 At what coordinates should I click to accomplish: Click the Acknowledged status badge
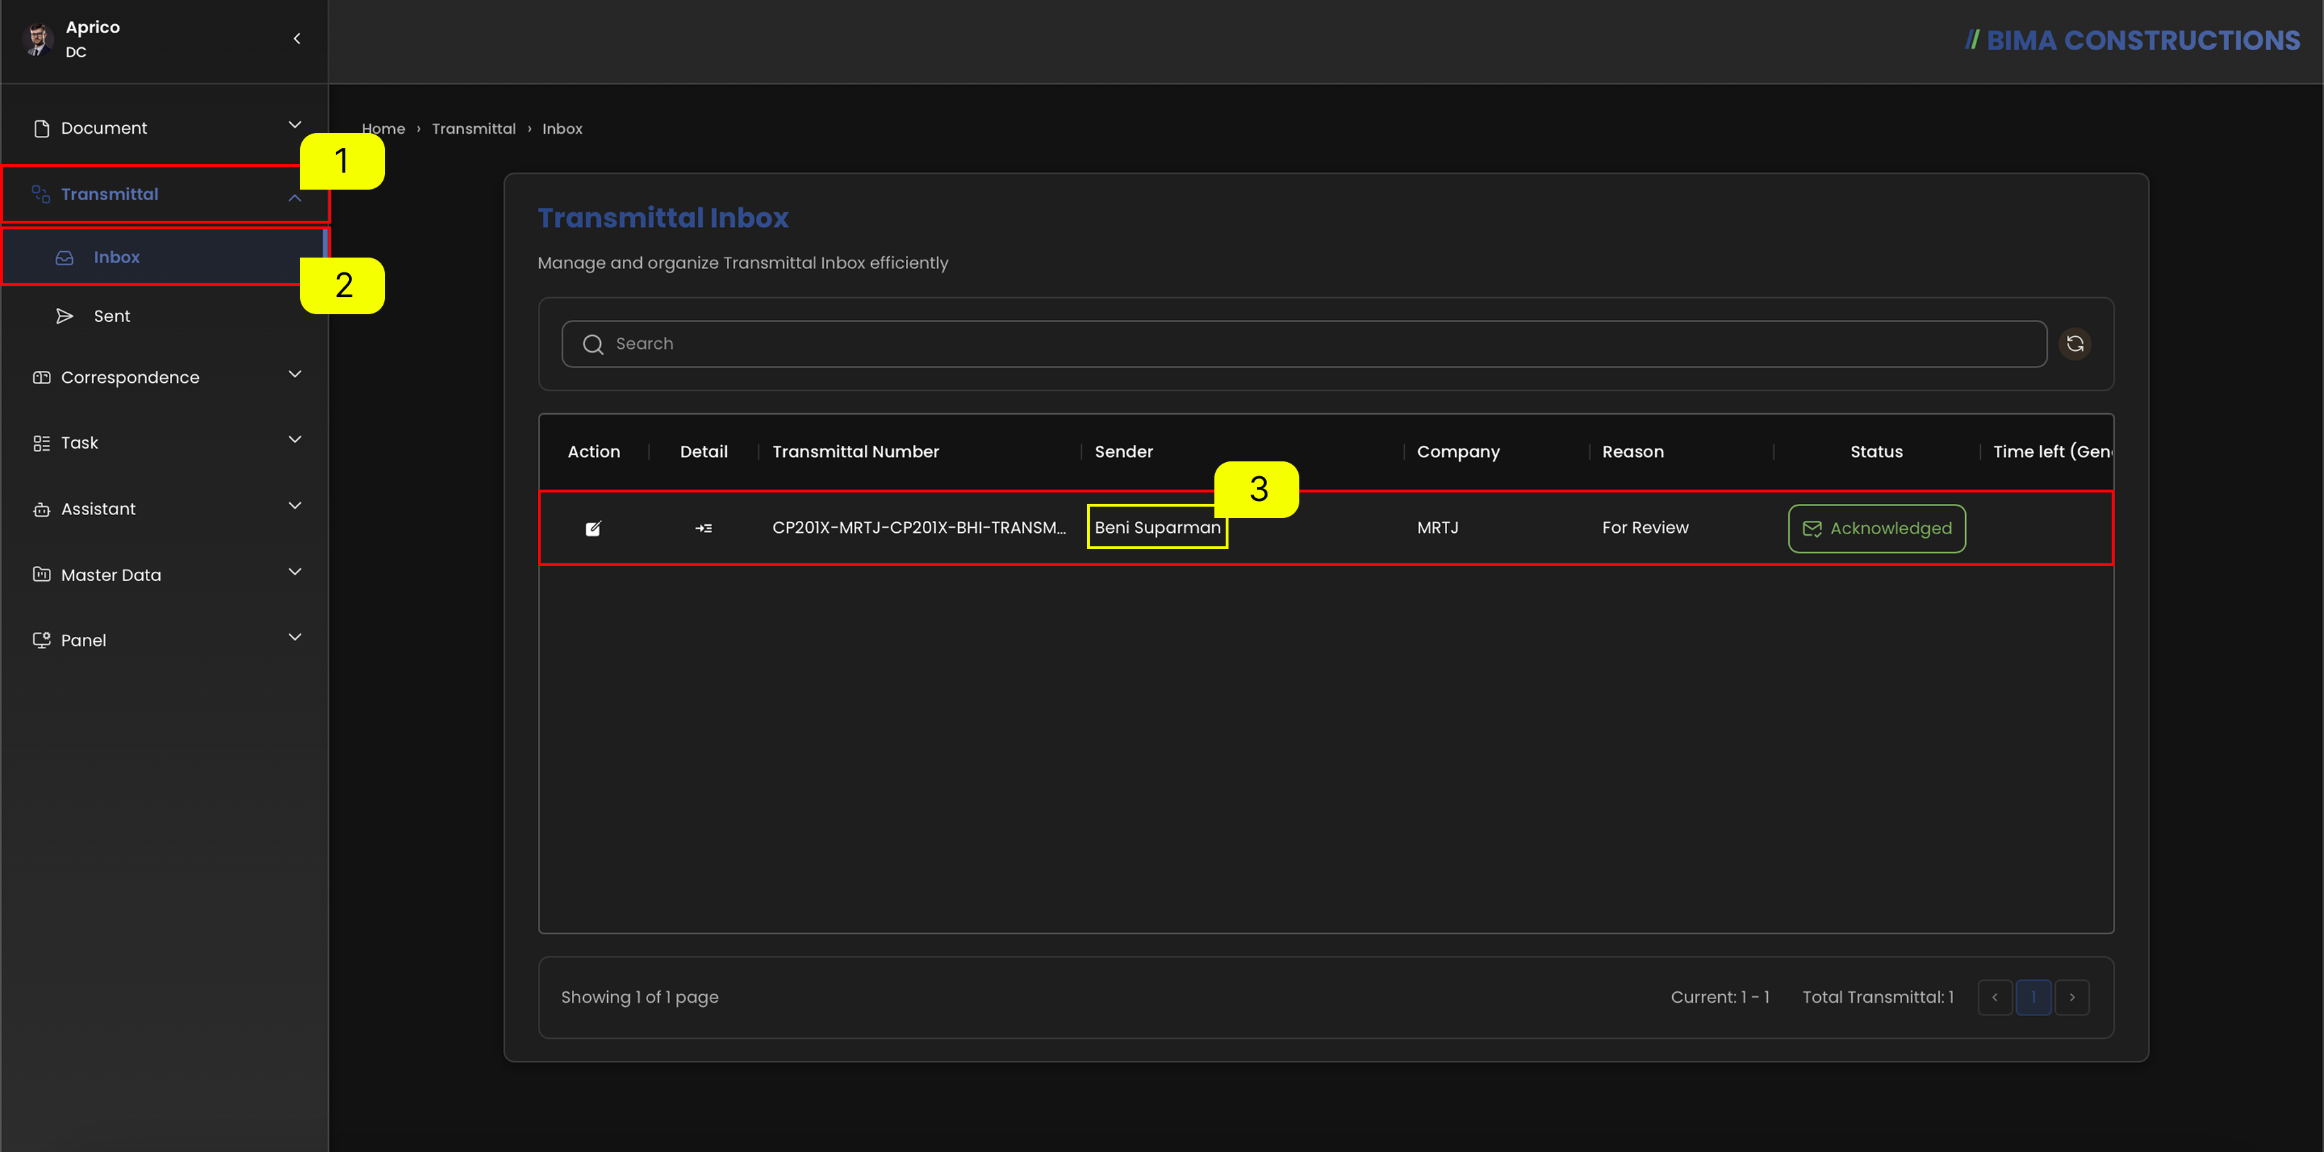[1877, 529]
